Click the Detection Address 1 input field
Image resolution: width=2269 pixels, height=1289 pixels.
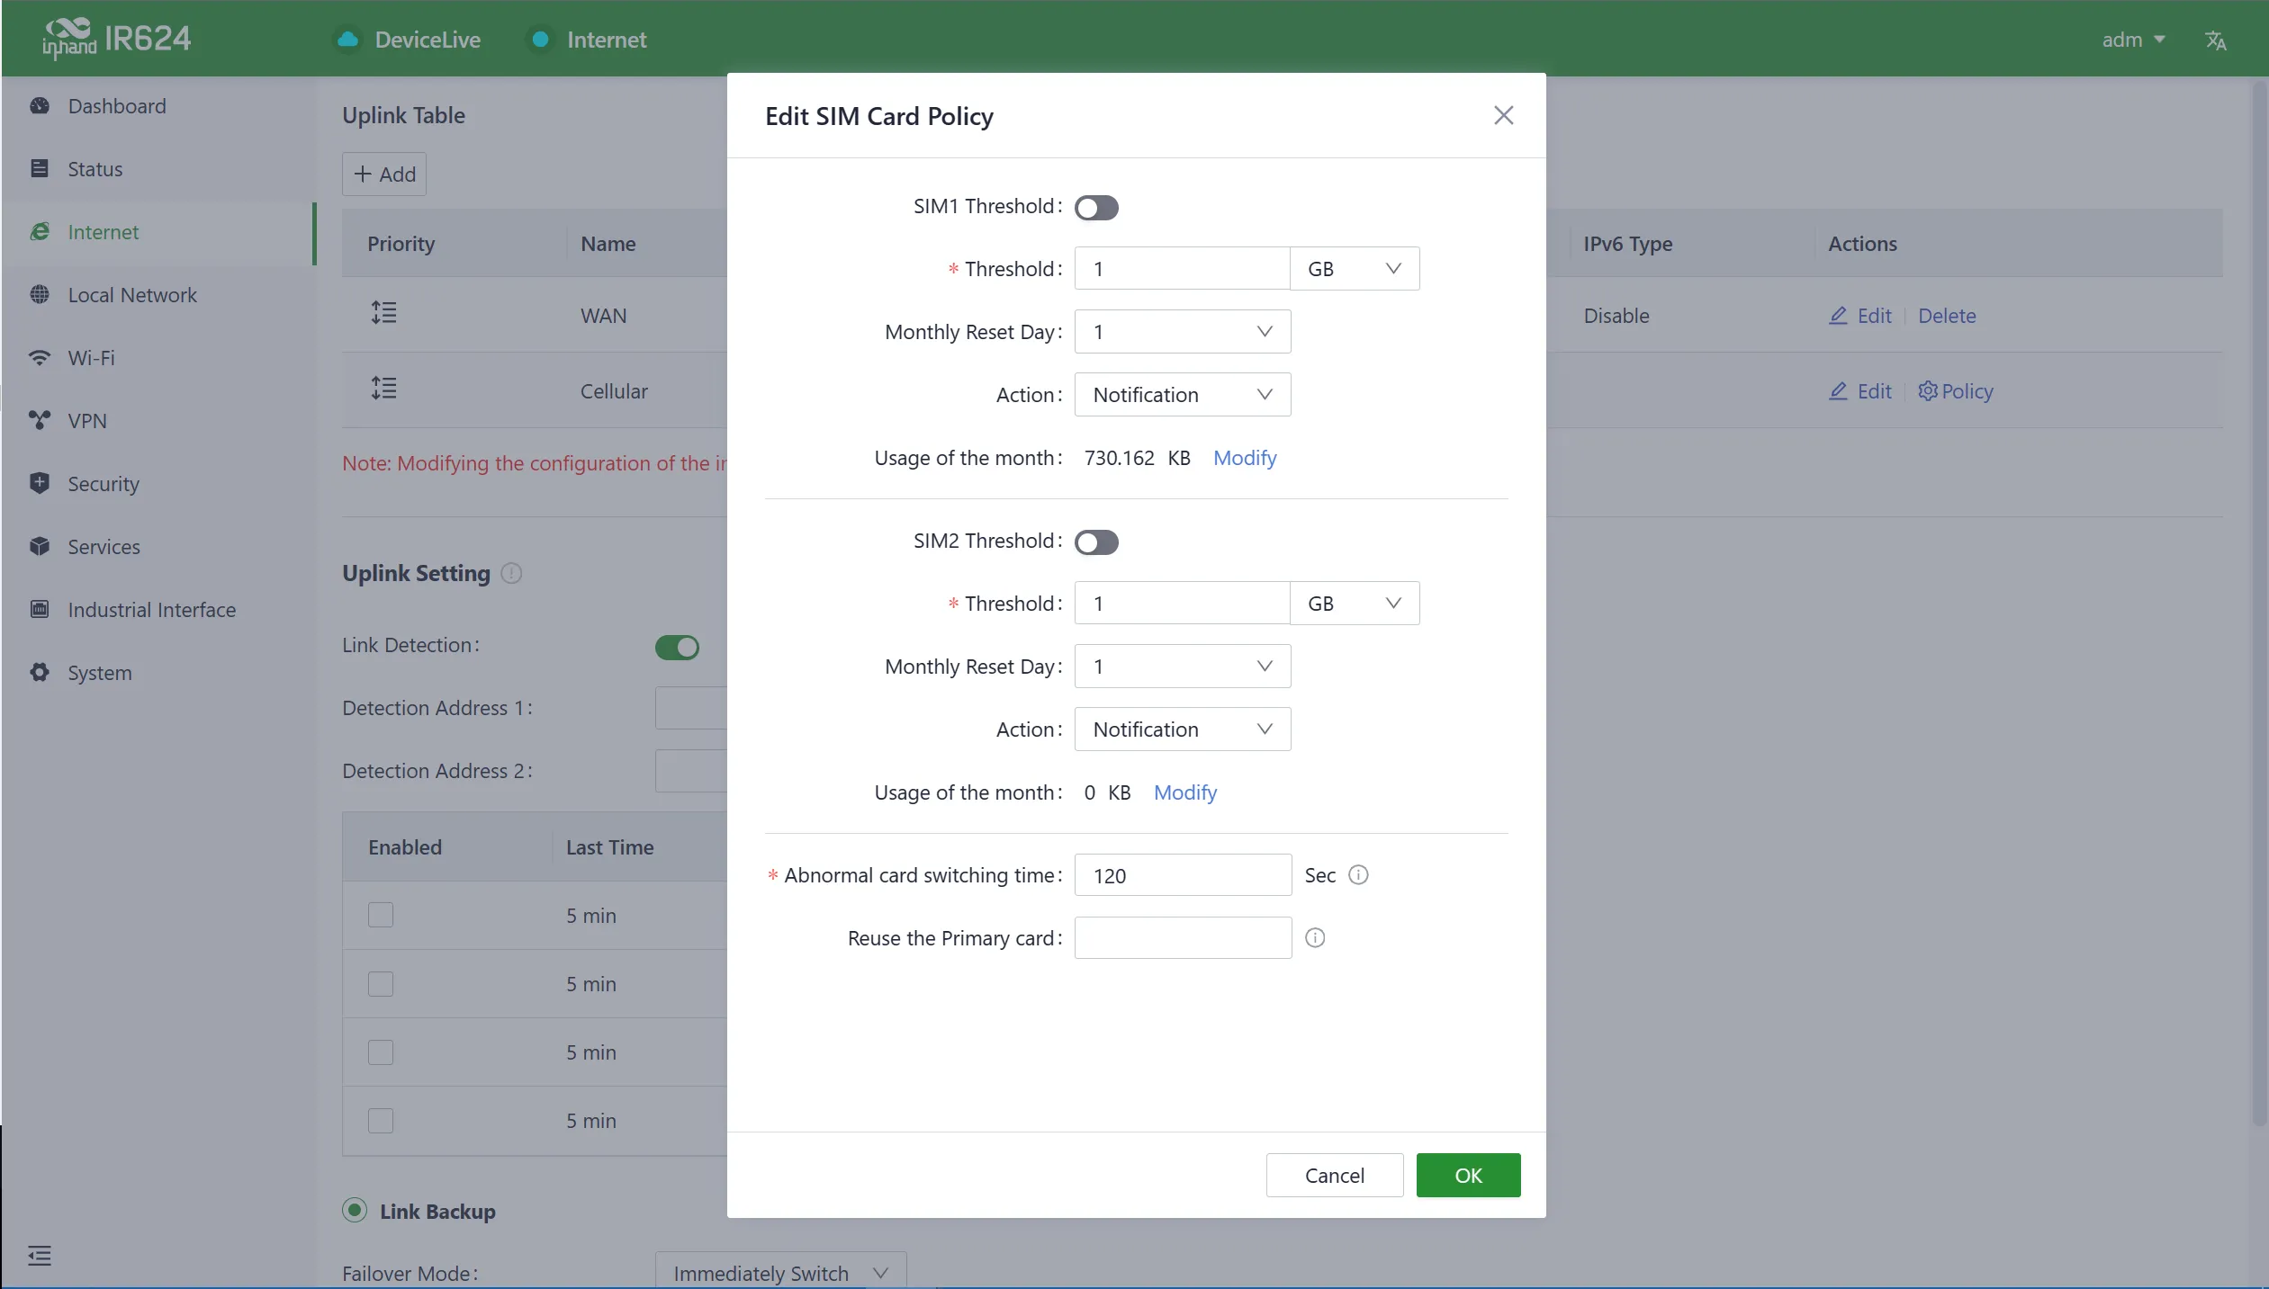(691, 708)
